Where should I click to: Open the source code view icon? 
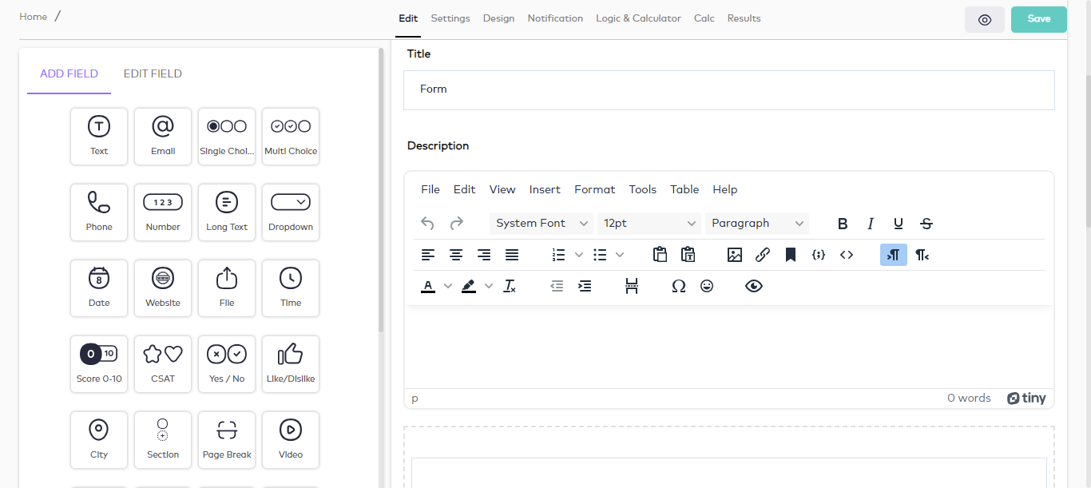[846, 254]
